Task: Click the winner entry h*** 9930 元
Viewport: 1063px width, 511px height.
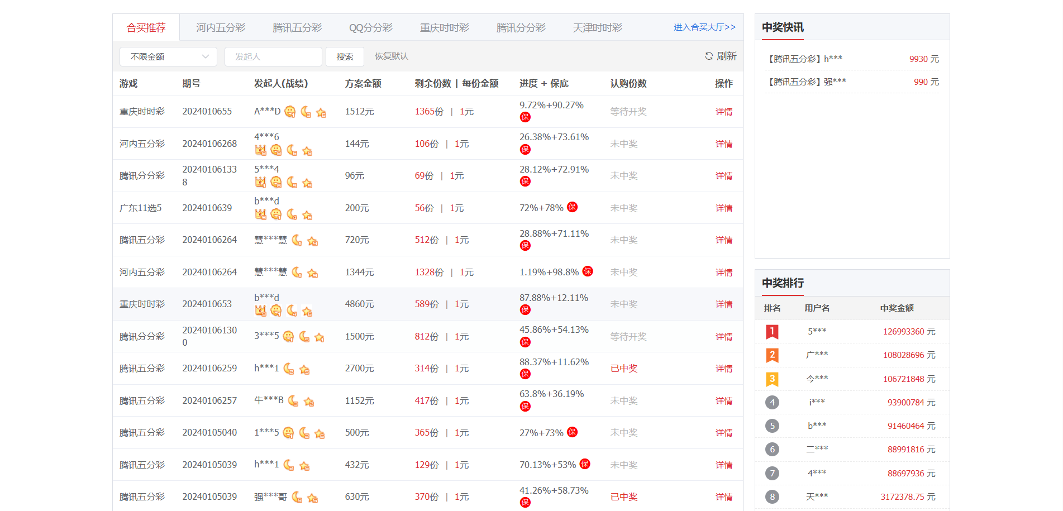Action: point(852,59)
